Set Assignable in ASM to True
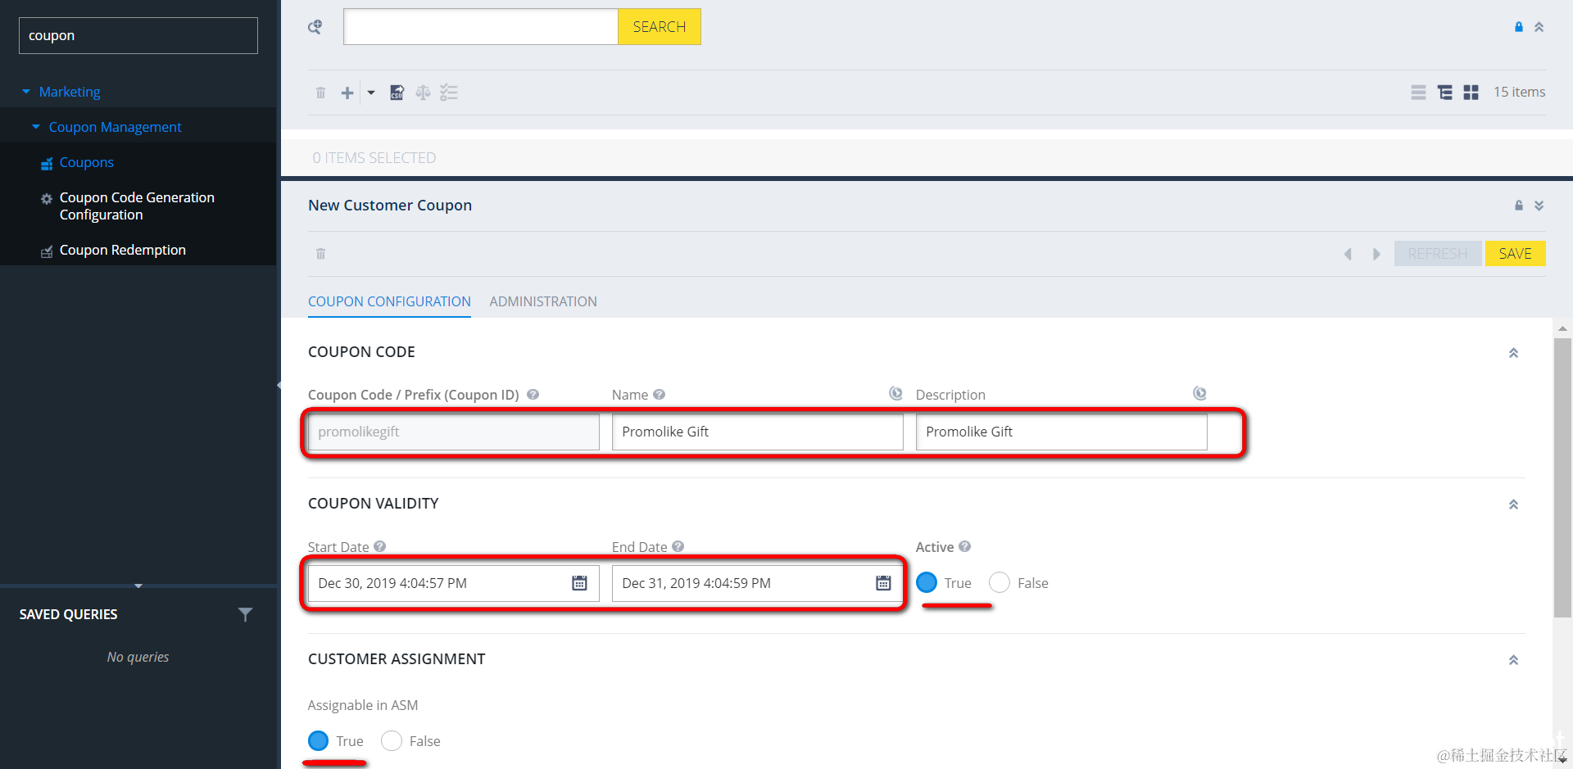This screenshot has width=1573, height=769. [319, 740]
